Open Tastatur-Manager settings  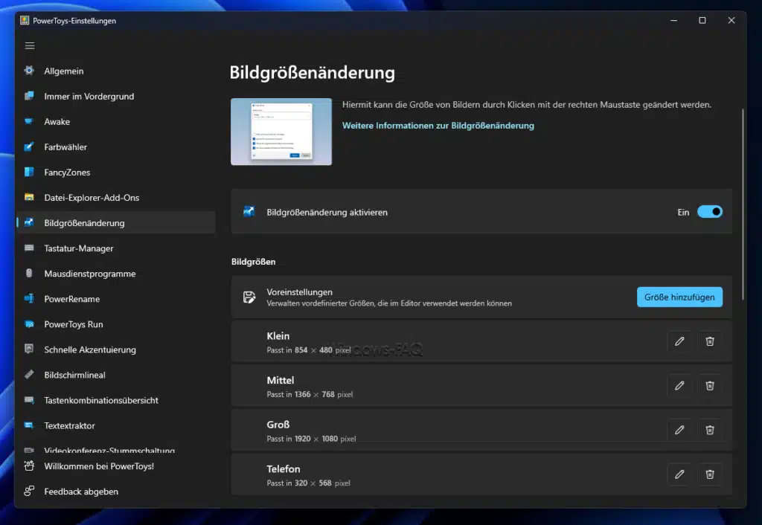116,248
